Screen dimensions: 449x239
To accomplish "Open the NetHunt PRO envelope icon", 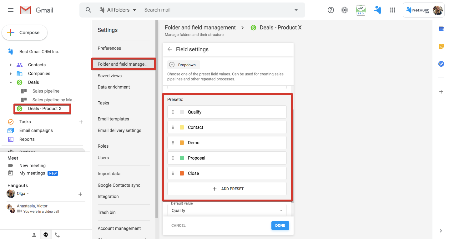I will point(361,10).
